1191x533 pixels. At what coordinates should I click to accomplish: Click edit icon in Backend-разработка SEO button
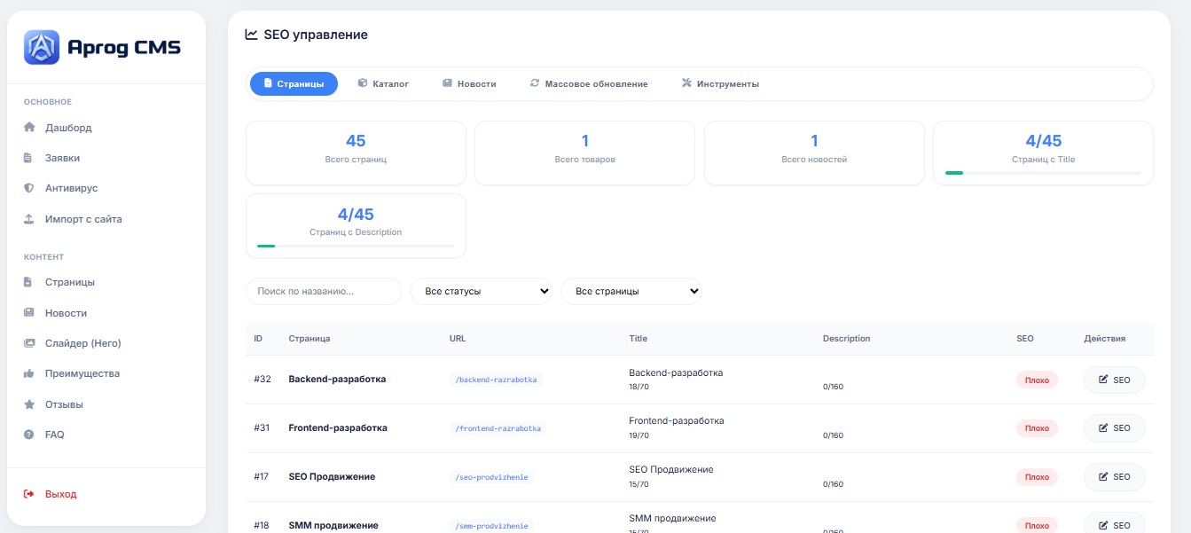1103,380
